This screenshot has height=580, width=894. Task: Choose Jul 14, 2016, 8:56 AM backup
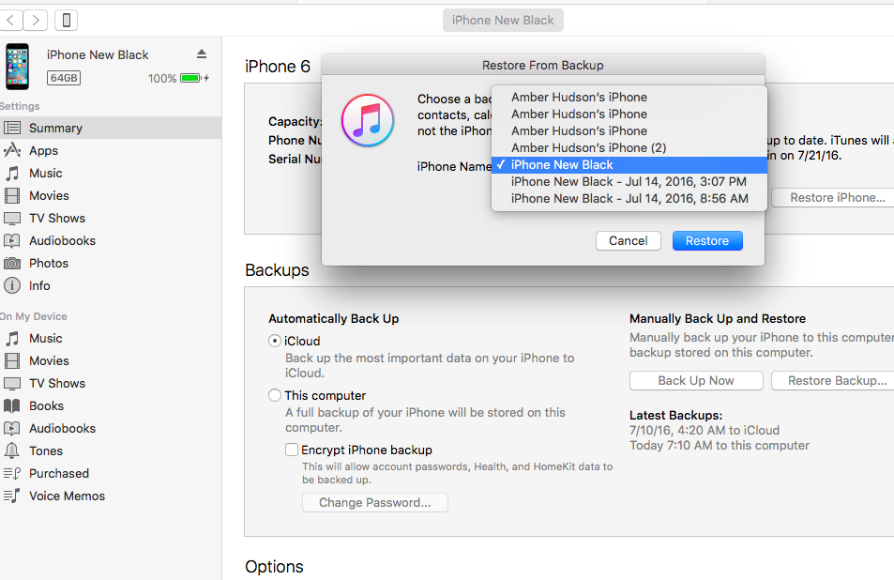pyautogui.click(x=629, y=198)
